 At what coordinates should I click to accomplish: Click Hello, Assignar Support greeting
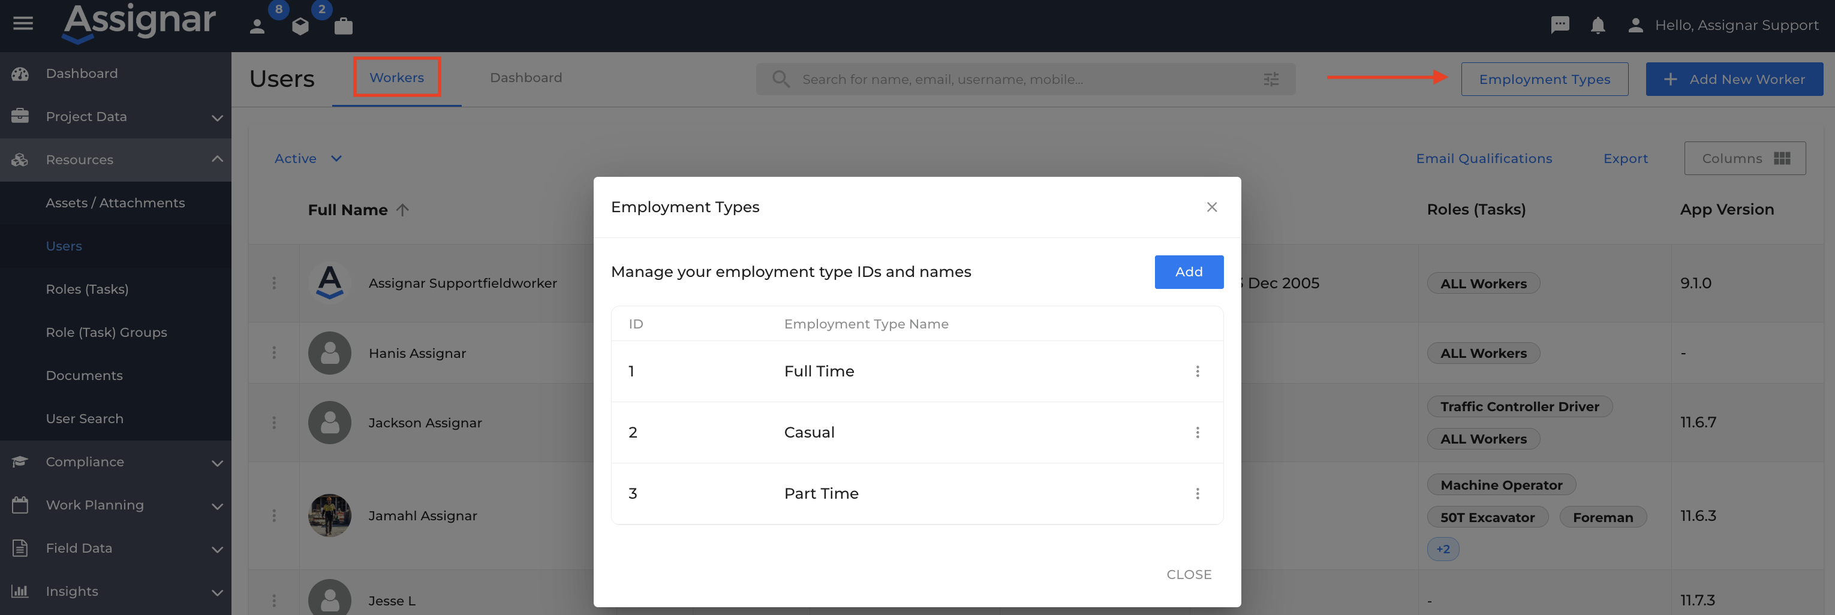click(x=1737, y=25)
